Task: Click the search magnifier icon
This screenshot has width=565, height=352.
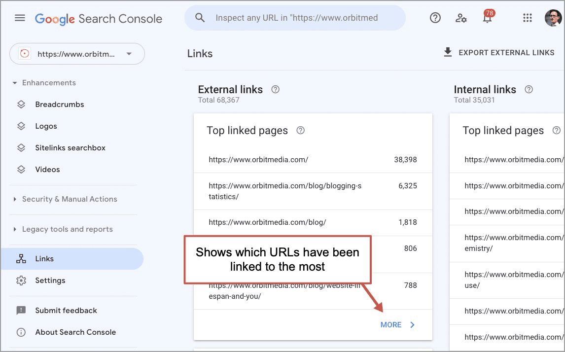Action: tap(200, 18)
